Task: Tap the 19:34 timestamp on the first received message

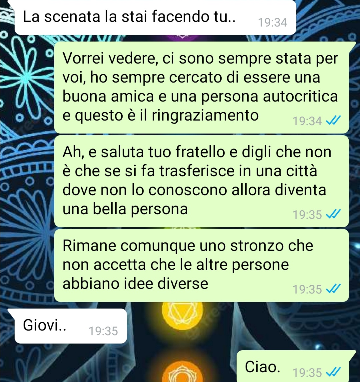Action: pos(273,23)
